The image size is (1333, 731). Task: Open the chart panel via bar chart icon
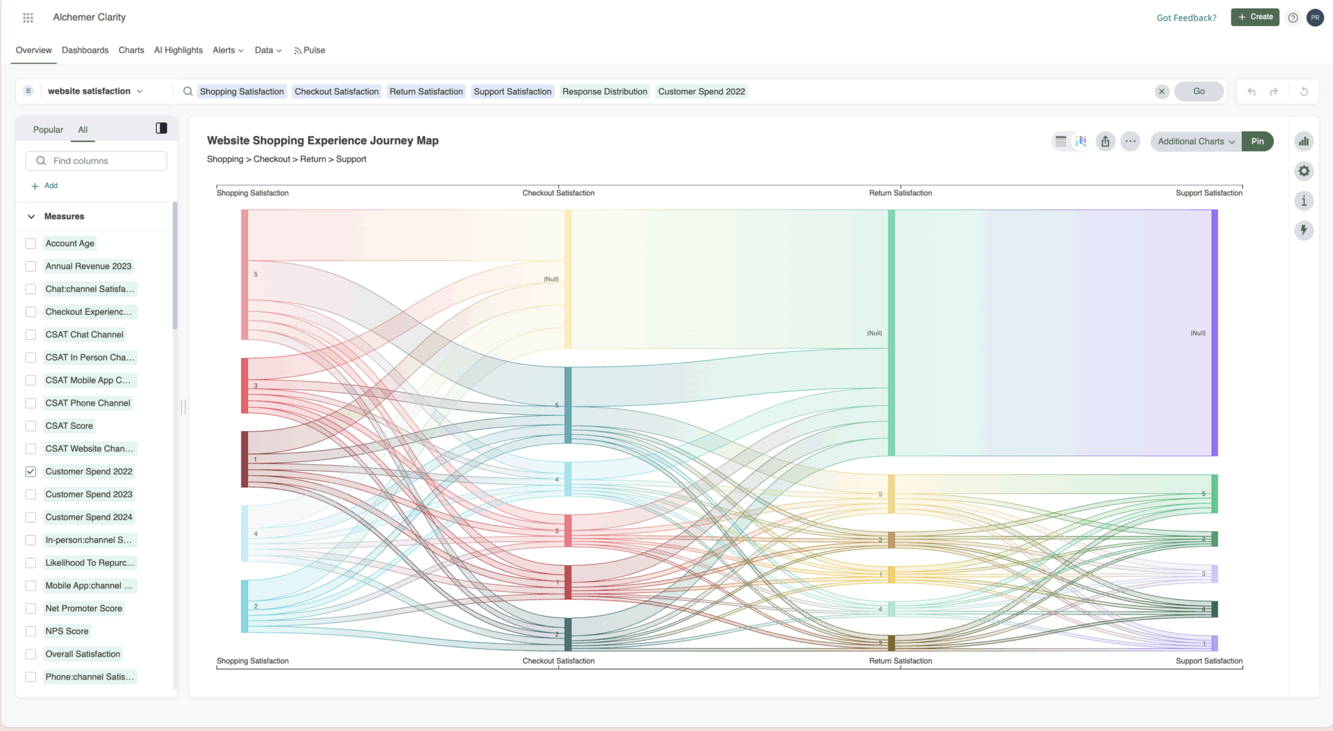[x=1304, y=141]
